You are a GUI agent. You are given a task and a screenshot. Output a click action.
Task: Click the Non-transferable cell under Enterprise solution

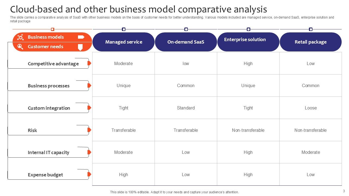248,130
